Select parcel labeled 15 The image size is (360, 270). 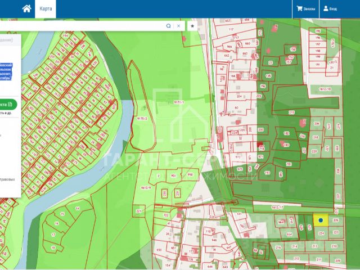tap(62, 214)
